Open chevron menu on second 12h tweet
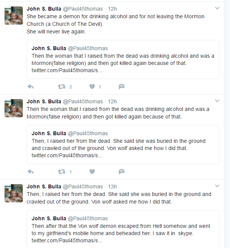 [217, 101]
